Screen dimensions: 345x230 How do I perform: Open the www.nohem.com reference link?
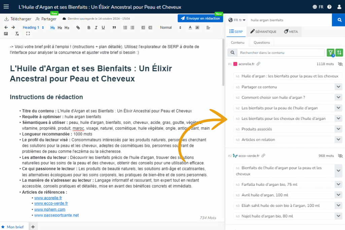click(x=50, y=209)
